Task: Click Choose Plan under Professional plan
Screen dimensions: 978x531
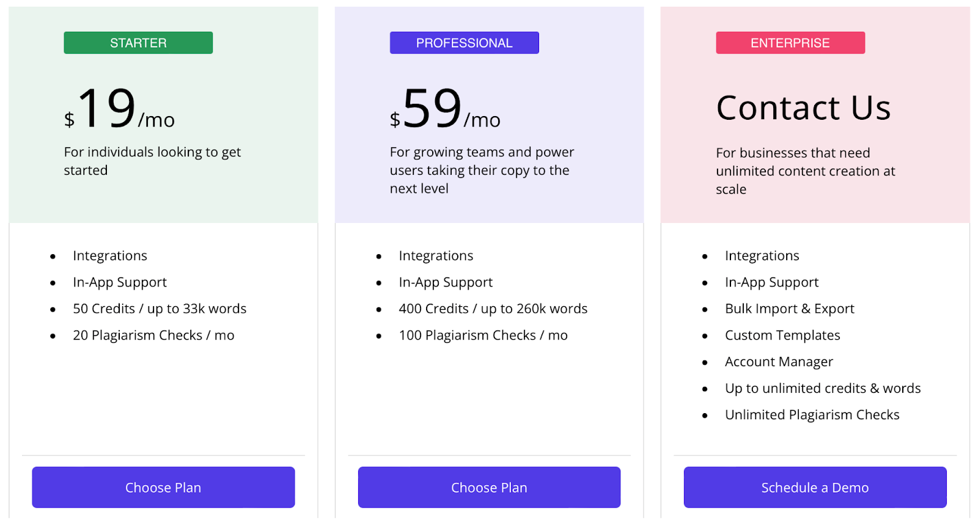Action: point(489,487)
